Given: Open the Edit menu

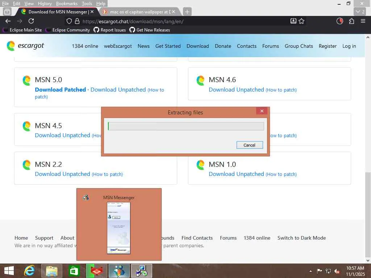Looking at the screenshot, I should 16,4.
